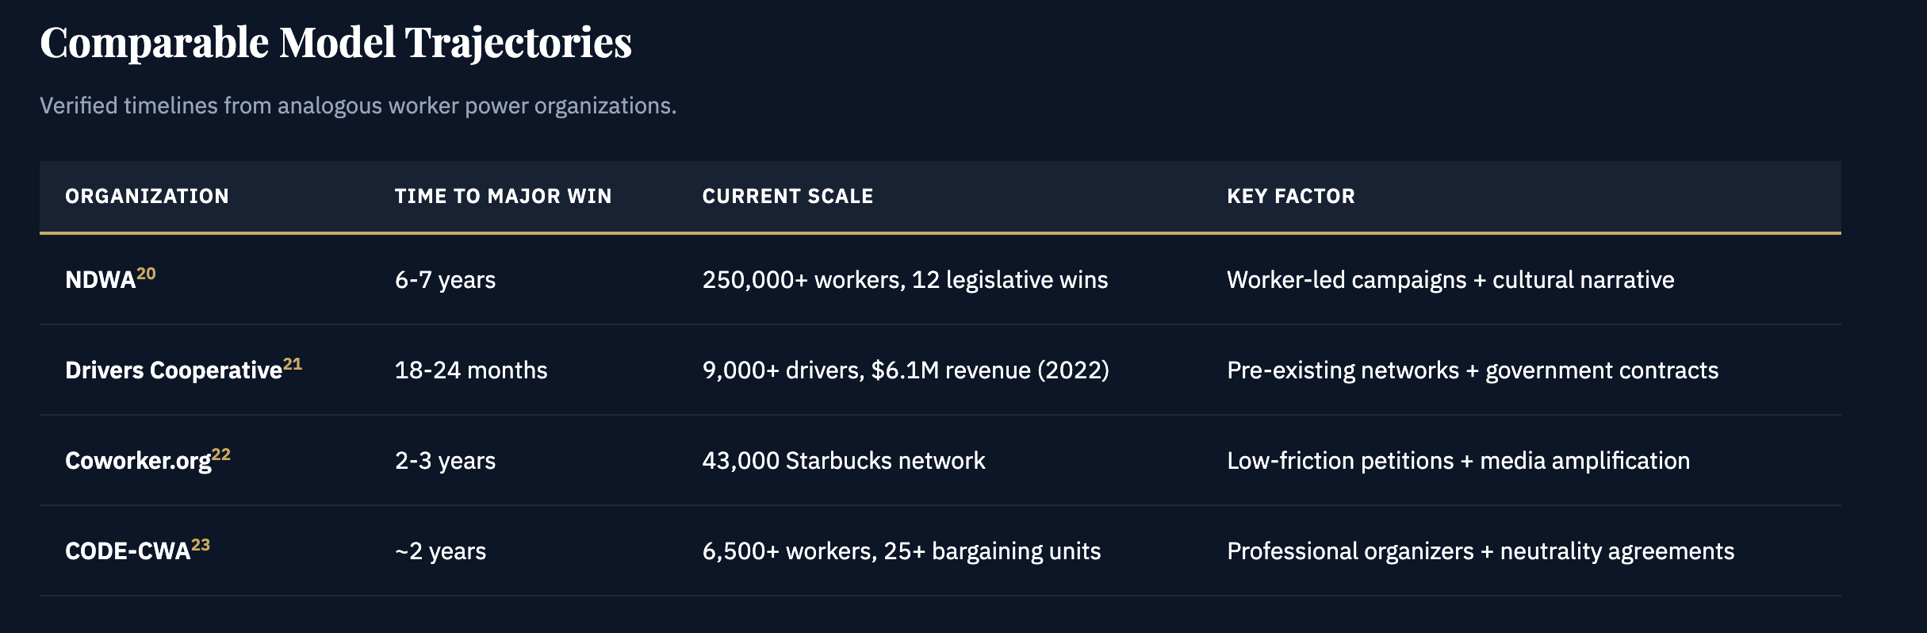This screenshot has width=1927, height=633.
Task: Select the Low-friction petitions key factor cell
Action: coord(1458,461)
